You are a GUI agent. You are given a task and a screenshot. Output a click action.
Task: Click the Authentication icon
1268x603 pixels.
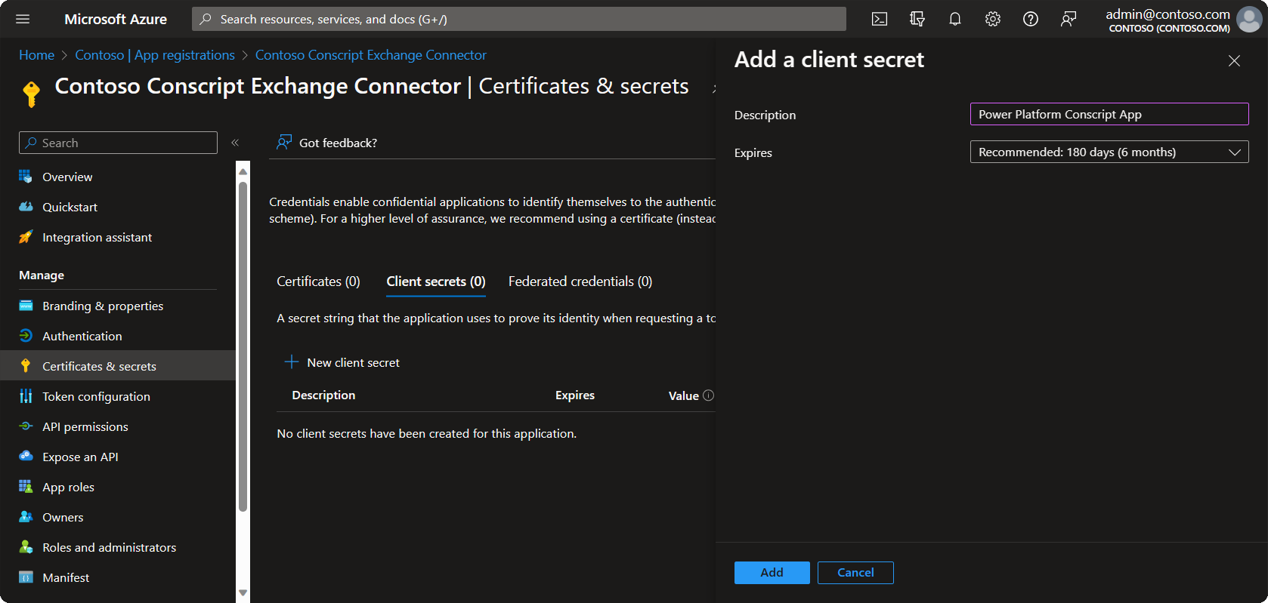[x=26, y=336]
